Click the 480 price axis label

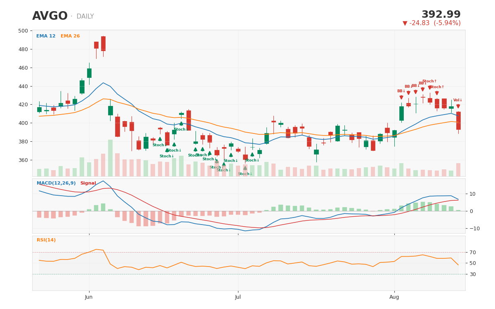24,49
